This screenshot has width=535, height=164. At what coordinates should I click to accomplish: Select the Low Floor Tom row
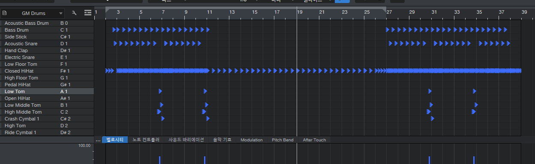(x=47, y=64)
